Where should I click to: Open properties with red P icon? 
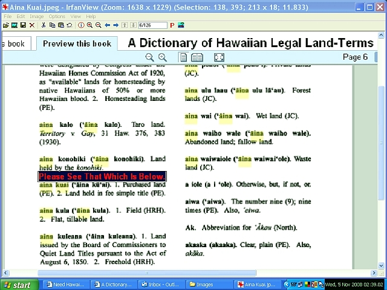tap(172, 25)
